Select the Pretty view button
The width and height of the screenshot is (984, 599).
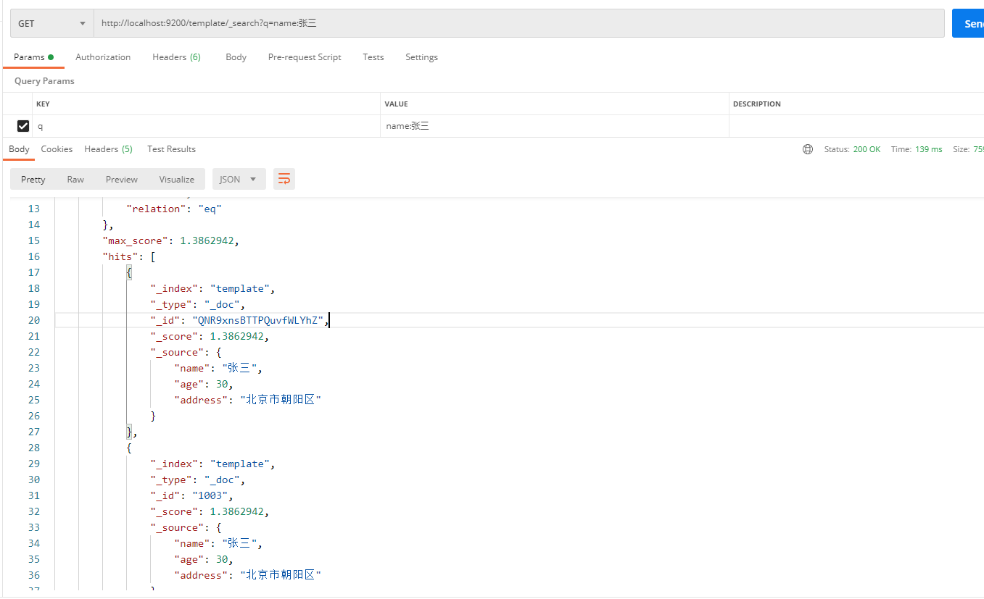tap(33, 179)
